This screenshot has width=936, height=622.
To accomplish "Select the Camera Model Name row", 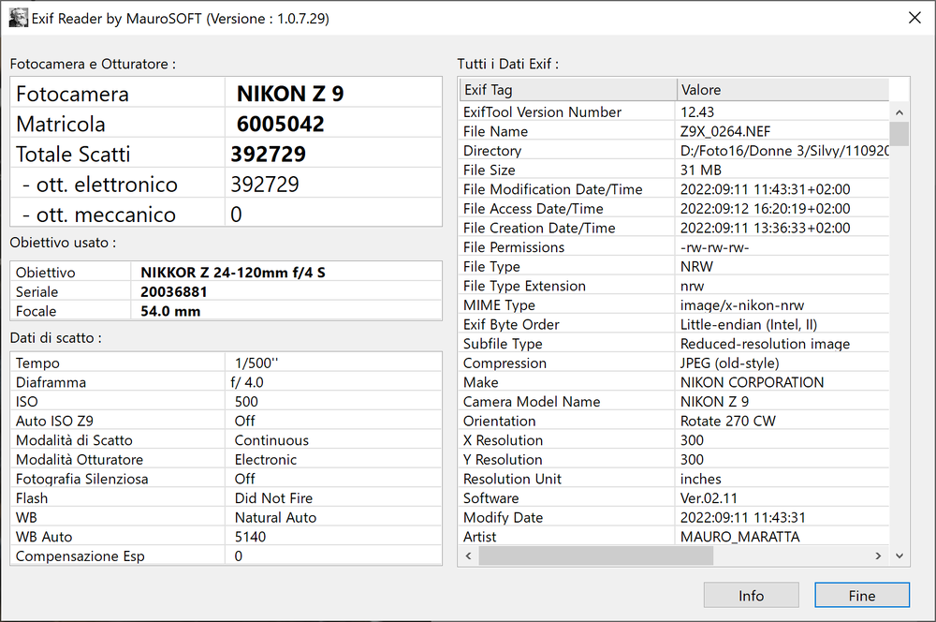I will pos(674,402).
